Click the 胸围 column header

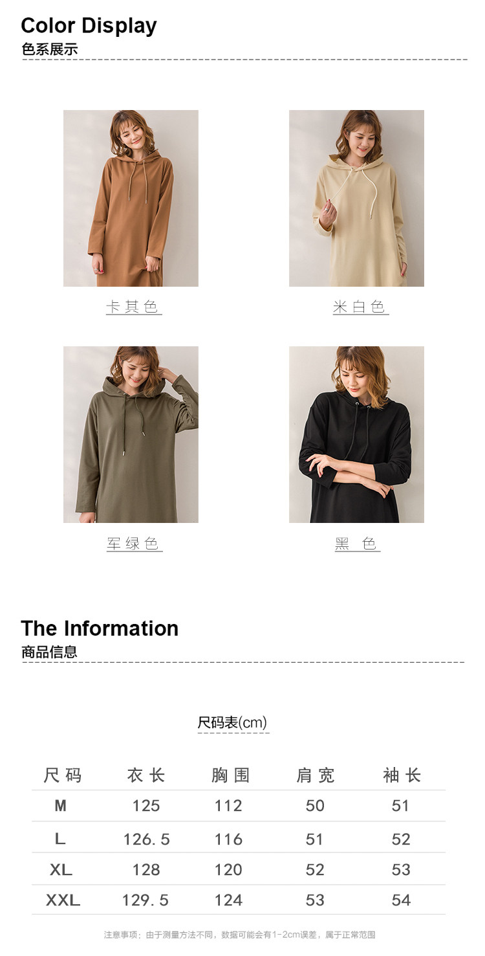pyautogui.click(x=230, y=775)
